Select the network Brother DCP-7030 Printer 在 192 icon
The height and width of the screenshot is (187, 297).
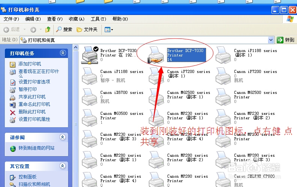pos(90,55)
